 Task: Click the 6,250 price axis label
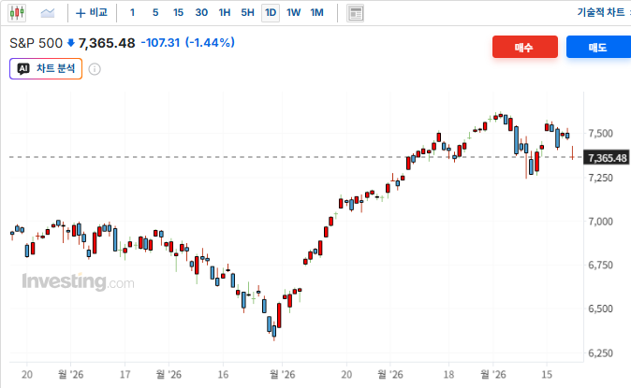coord(600,353)
